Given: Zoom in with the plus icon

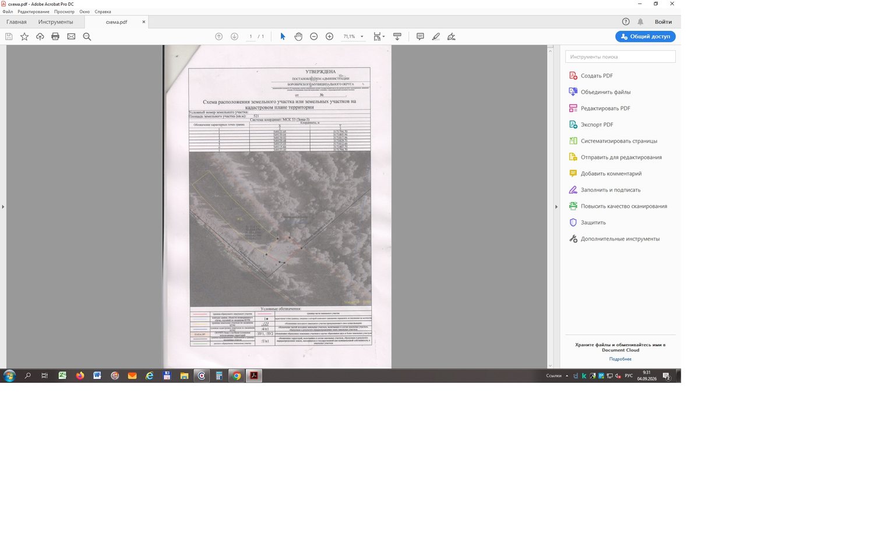Looking at the screenshot, I should (329, 37).
